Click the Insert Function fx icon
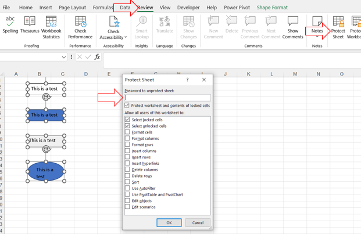The image size is (361, 234). click(x=97, y=57)
